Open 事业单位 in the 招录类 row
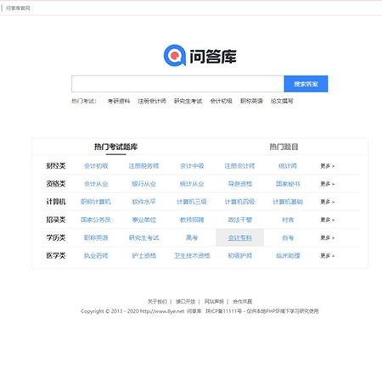This screenshot has width=382, height=368. 143,220
